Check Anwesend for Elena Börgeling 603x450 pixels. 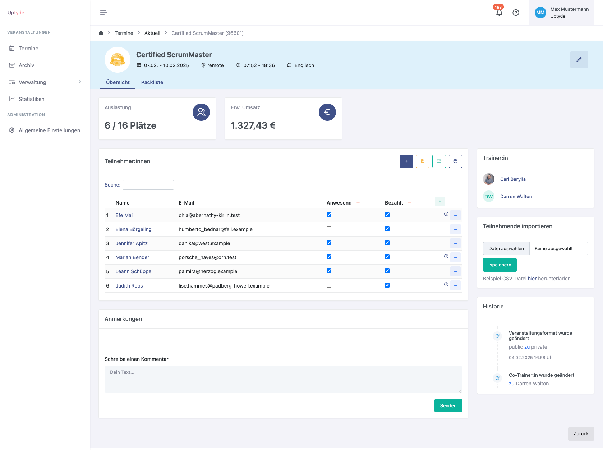pos(329,229)
